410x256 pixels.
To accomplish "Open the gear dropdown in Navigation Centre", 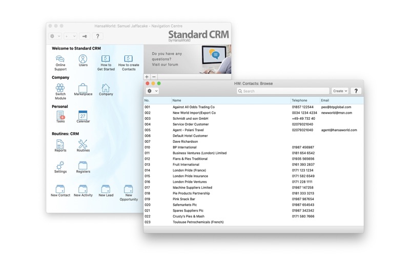I will click(x=55, y=36).
